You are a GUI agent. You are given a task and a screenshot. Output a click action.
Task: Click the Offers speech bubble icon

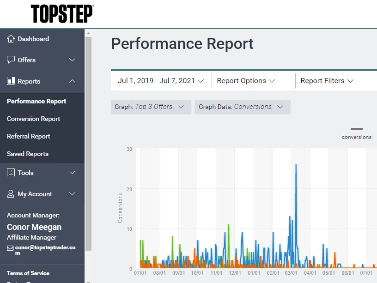(x=11, y=60)
